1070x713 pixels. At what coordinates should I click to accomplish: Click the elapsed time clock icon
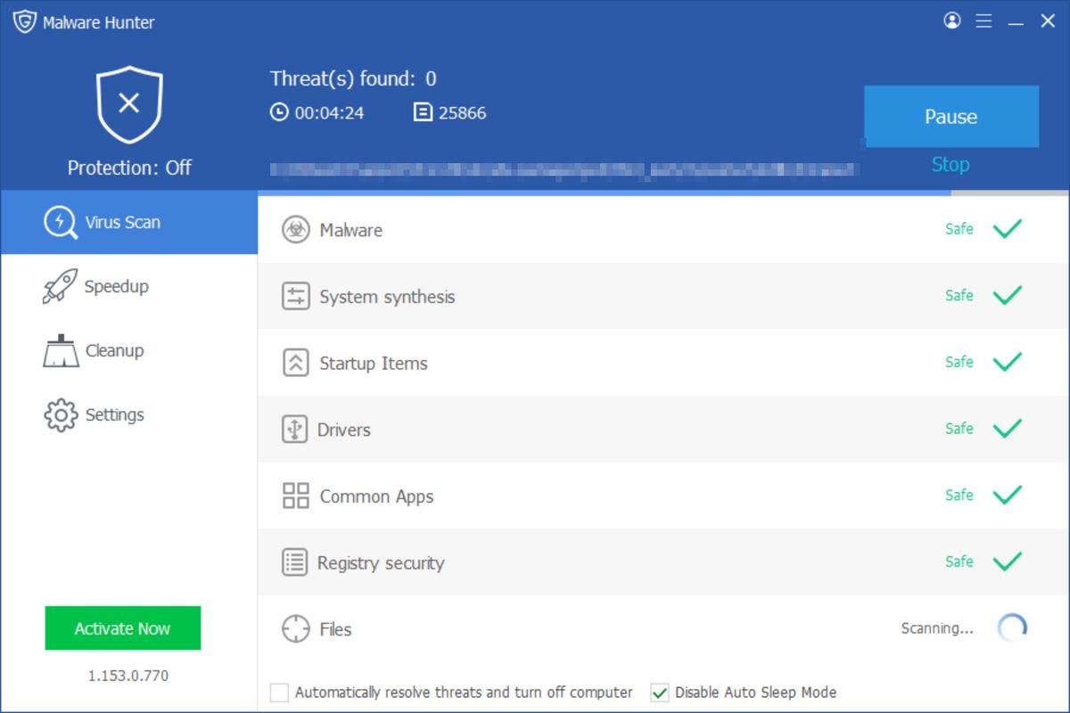point(279,112)
